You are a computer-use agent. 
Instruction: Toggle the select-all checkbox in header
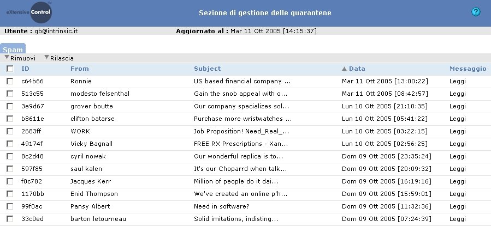tap(10, 69)
